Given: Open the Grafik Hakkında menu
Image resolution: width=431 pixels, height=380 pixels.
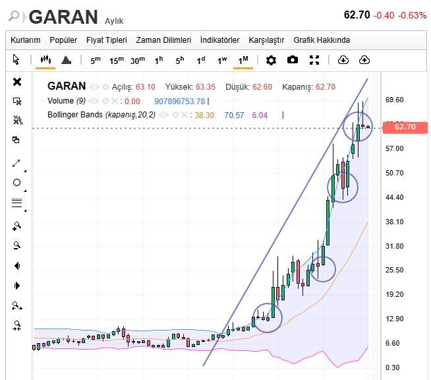Looking at the screenshot, I should coord(322,40).
